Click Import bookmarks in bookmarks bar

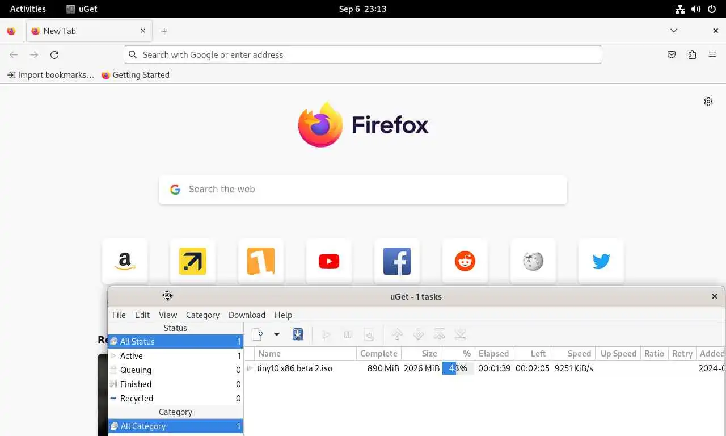point(50,75)
